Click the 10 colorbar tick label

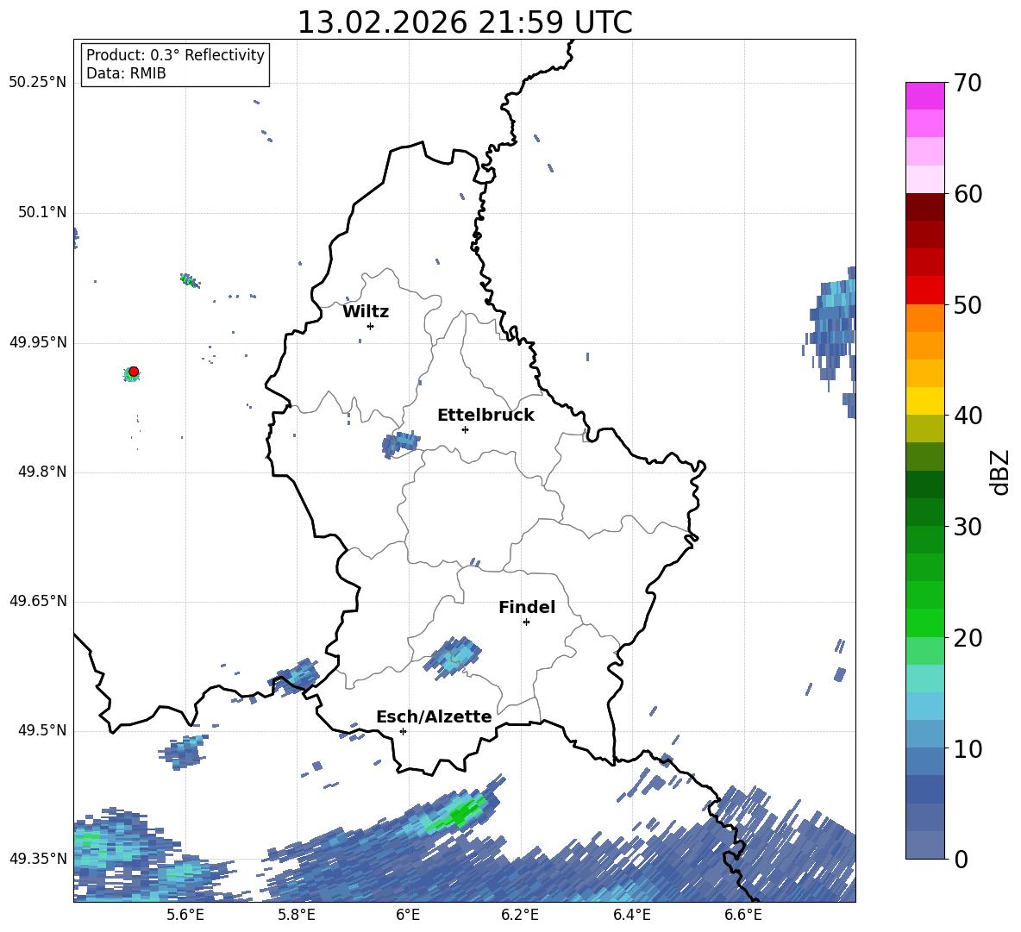(968, 748)
